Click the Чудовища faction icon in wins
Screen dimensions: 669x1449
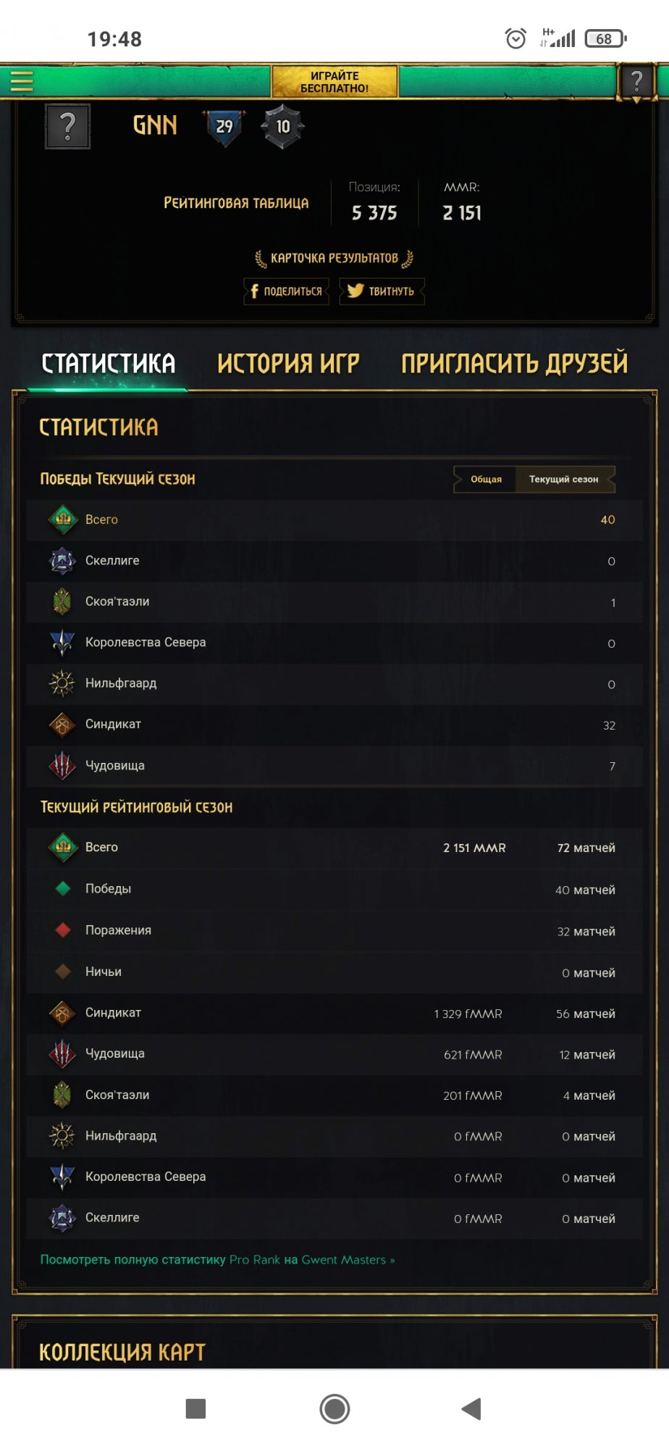coord(62,765)
